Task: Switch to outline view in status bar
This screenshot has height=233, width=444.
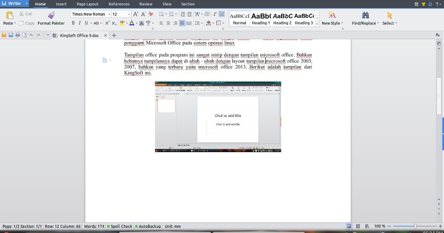Action: (x=358, y=226)
